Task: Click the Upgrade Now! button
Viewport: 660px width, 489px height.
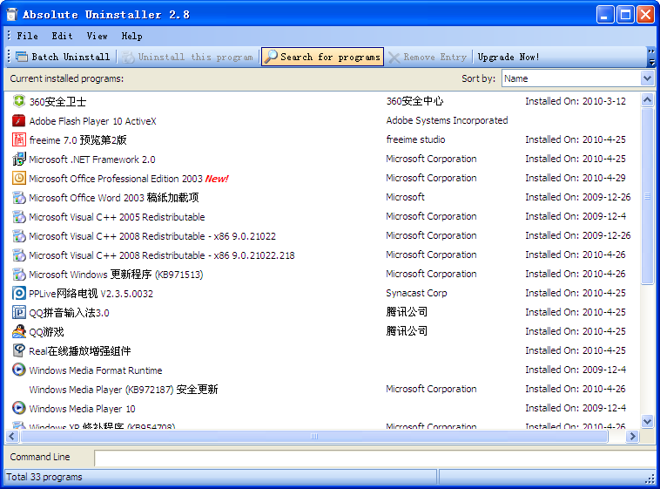Action: pos(508,58)
